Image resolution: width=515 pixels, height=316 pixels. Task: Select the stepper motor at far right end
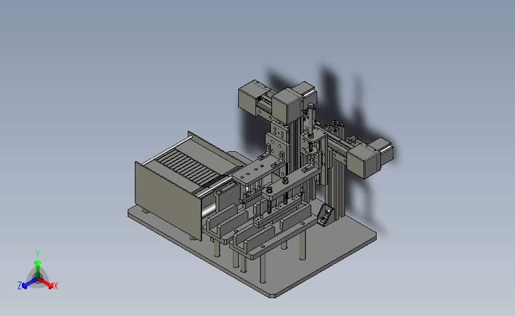pyautogui.click(x=371, y=157)
